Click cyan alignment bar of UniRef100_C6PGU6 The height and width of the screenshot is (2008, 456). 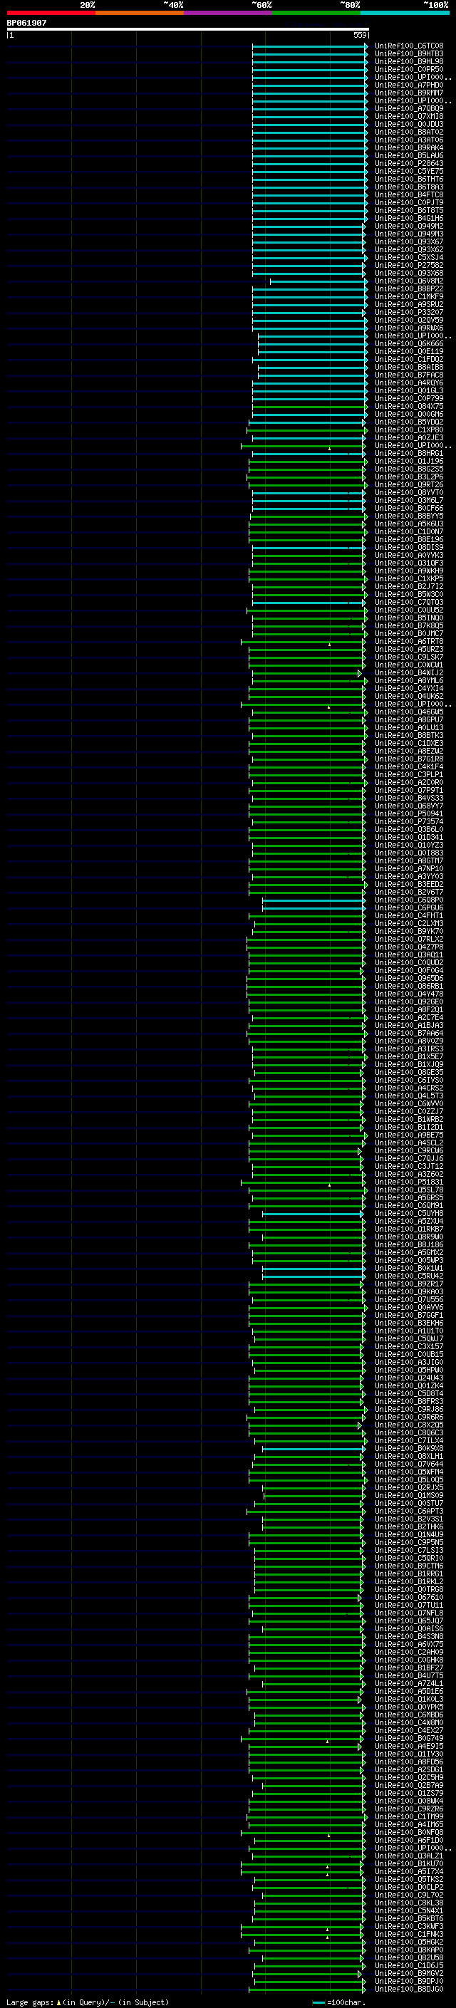click(x=314, y=908)
